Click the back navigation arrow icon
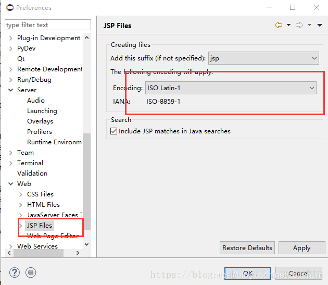 [278, 25]
